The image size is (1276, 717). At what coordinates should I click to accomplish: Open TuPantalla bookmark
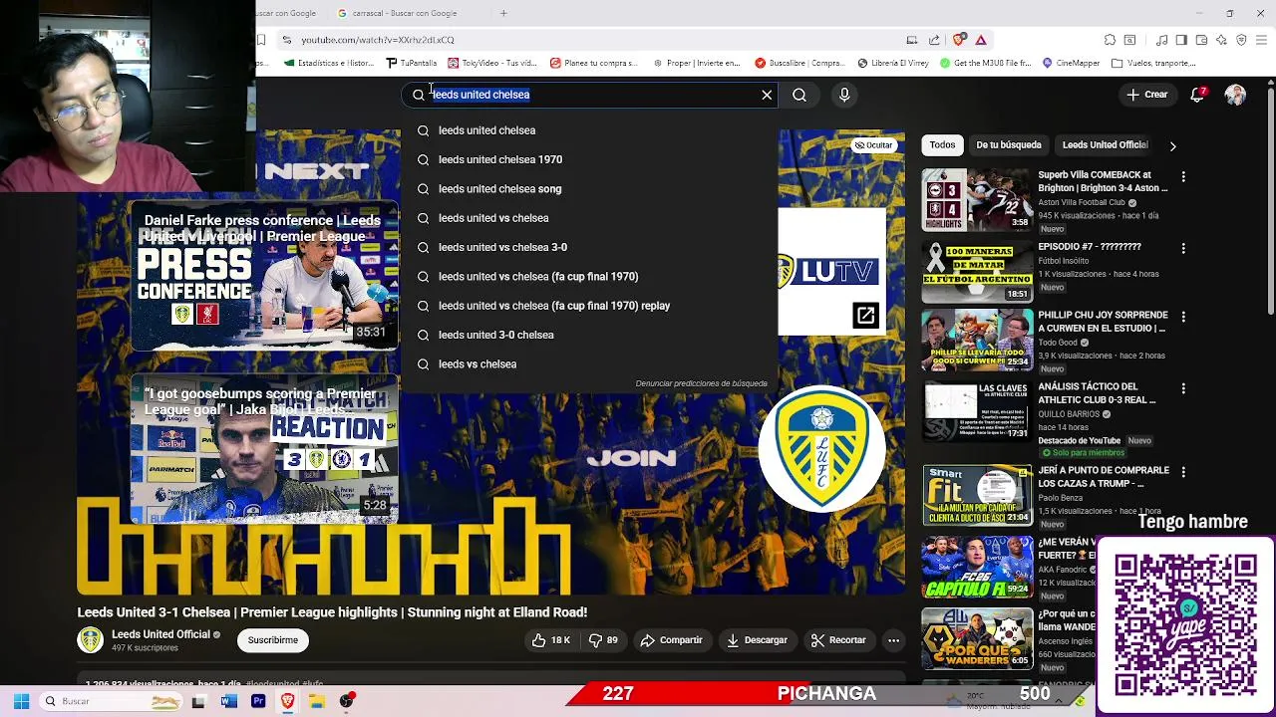click(412, 63)
